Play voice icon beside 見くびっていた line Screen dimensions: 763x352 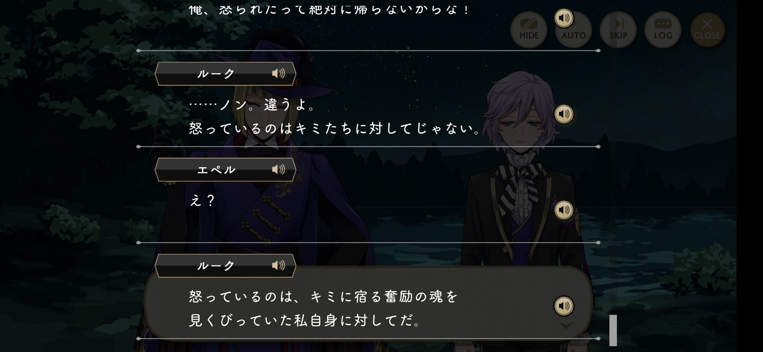point(564,306)
